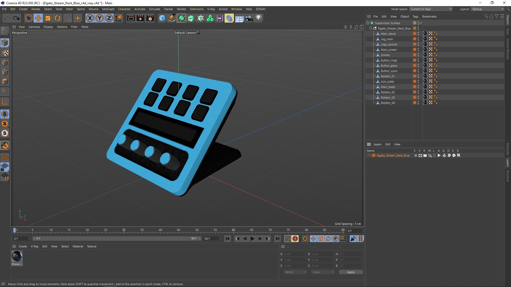Open the Attributes side tab
Screen dimensions: 511x287
[508, 149]
